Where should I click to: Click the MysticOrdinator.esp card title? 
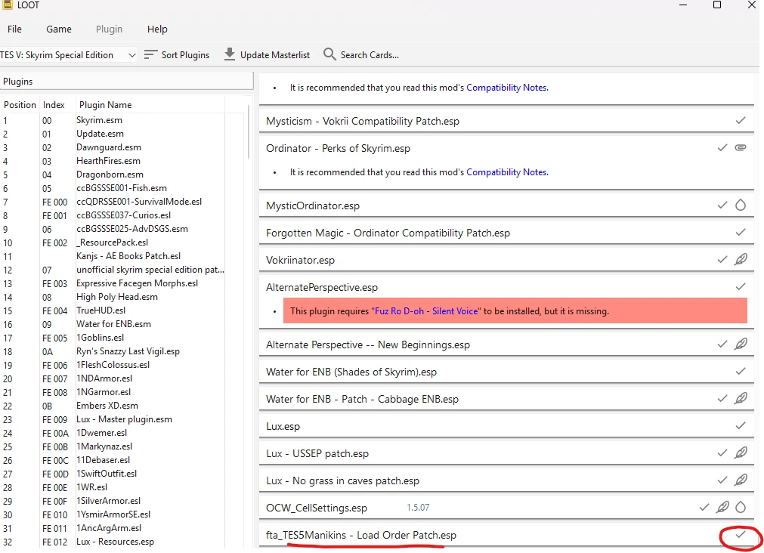tap(313, 205)
